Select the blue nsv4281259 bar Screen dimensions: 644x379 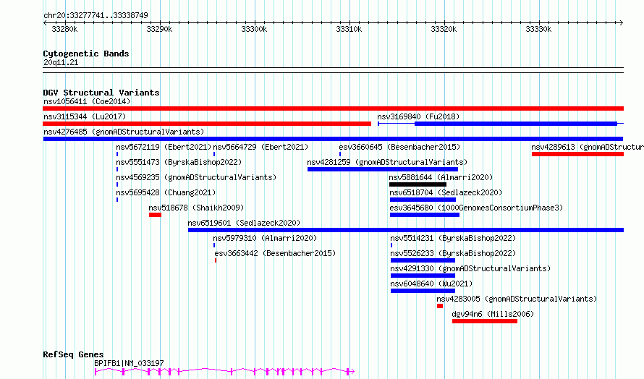pyautogui.click(x=383, y=169)
